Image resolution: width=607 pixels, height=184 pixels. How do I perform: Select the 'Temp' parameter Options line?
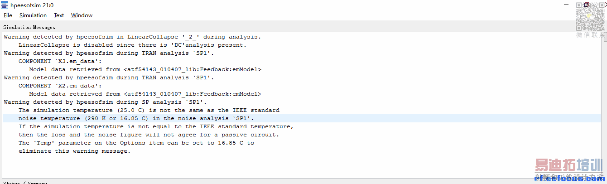coord(136,143)
